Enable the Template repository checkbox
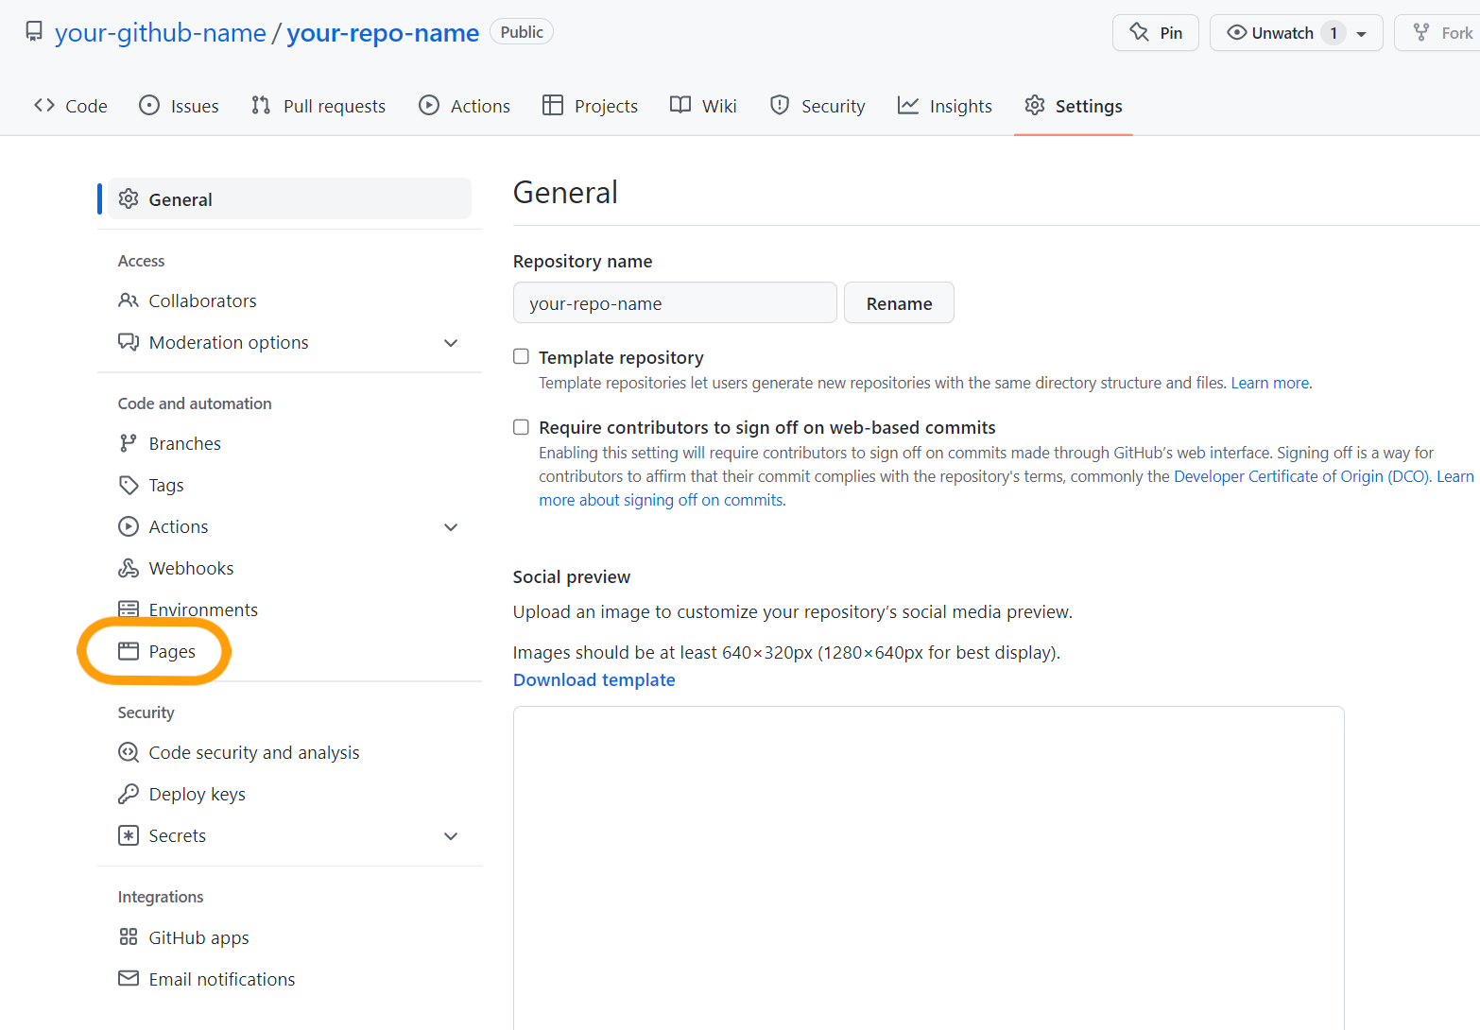The image size is (1480, 1030). (x=521, y=356)
